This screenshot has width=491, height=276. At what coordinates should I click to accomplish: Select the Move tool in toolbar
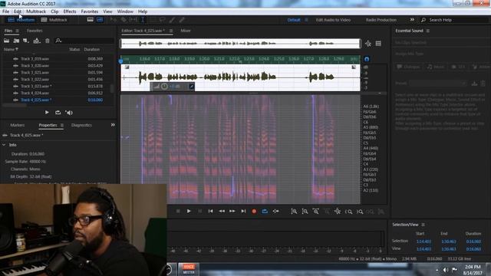pos(113,20)
